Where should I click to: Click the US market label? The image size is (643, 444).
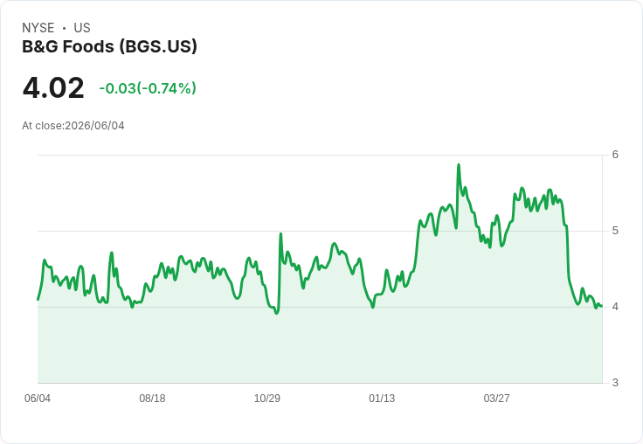(x=82, y=28)
